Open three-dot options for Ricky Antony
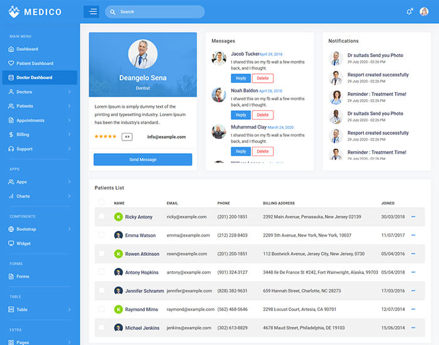Viewport: 439px width, 345px height. (x=413, y=216)
